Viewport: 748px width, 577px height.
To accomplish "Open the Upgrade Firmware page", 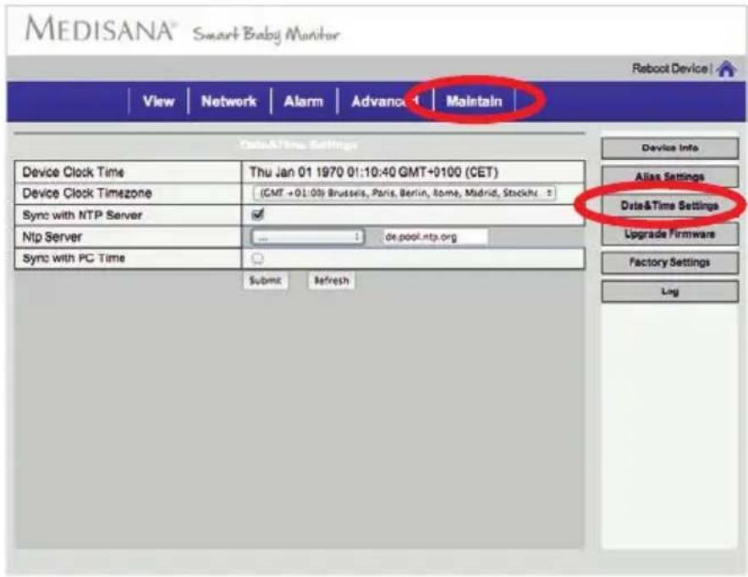I will coord(670,234).
